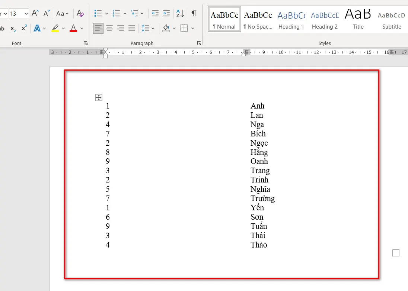Toggle Show/Hide paragraph marks
The height and width of the screenshot is (291, 408).
click(194, 13)
